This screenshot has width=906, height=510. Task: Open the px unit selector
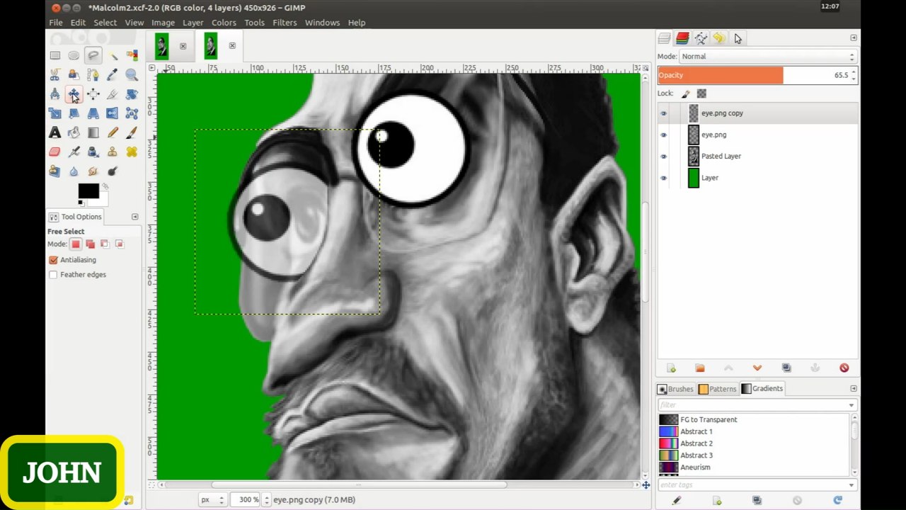(x=212, y=499)
